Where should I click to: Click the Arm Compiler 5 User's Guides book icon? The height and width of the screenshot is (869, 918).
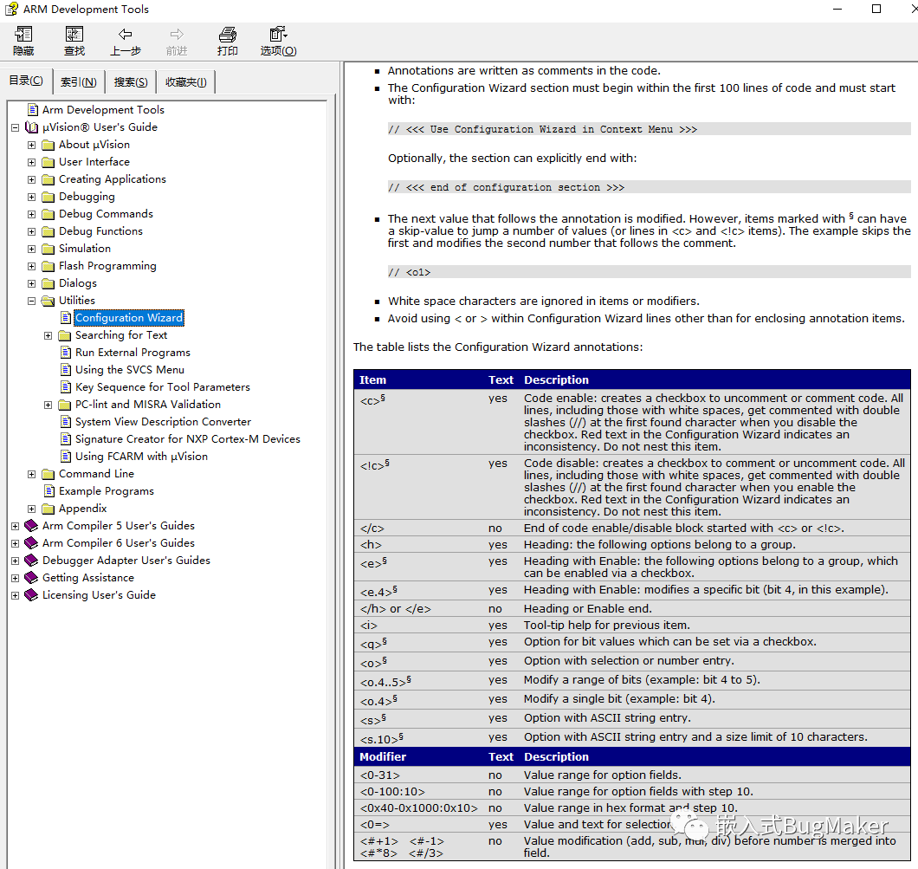[x=32, y=526]
